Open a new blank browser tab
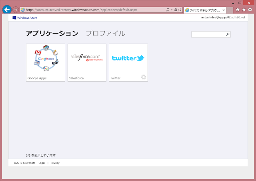 (230, 10)
